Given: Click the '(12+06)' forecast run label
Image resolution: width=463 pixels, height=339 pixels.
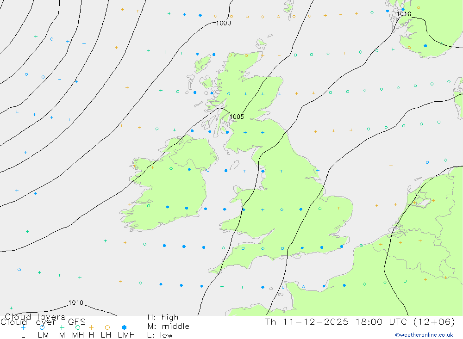Looking at the screenshot, I should 434,321.
